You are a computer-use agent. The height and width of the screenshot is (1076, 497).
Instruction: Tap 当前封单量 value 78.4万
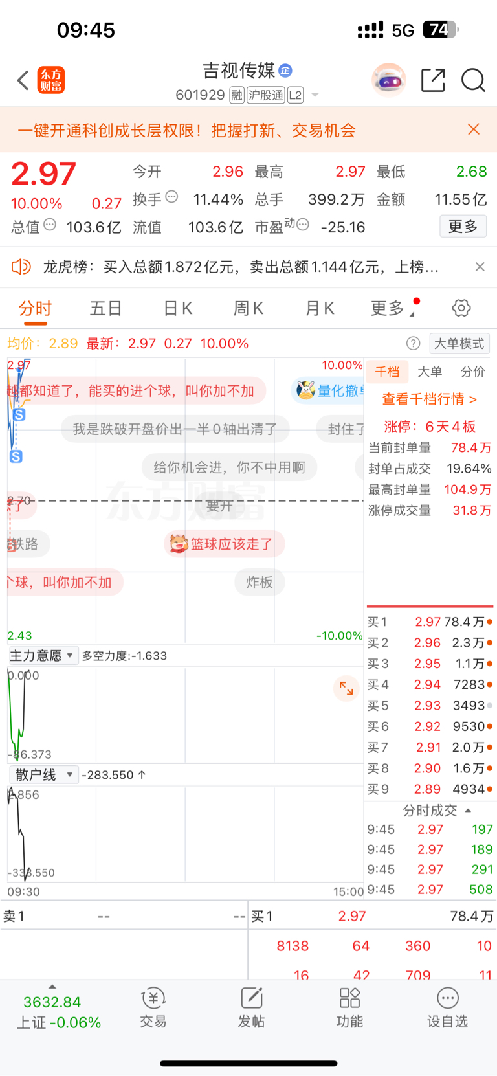471,448
